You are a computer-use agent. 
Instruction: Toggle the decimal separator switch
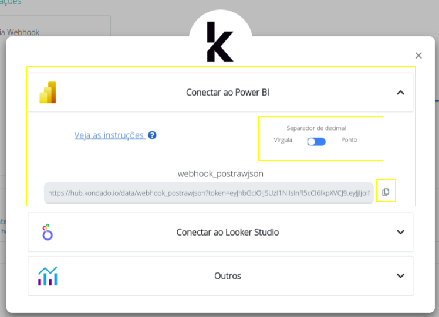(316, 141)
